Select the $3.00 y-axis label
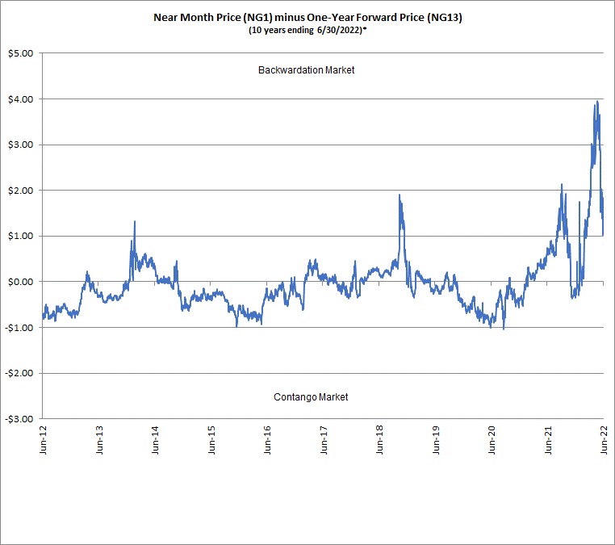This screenshot has height=545, width=615. [x=21, y=145]
